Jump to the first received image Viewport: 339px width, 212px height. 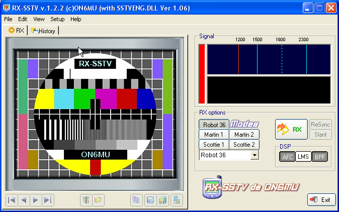(12, 200)
